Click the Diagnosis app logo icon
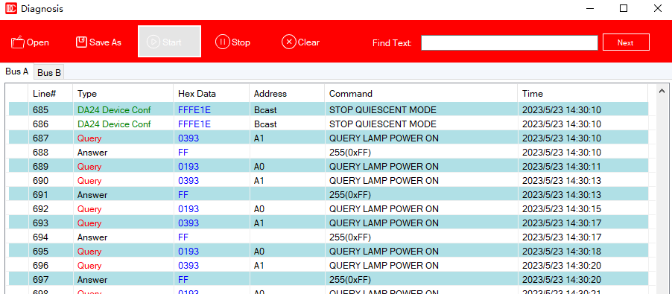 11,8
